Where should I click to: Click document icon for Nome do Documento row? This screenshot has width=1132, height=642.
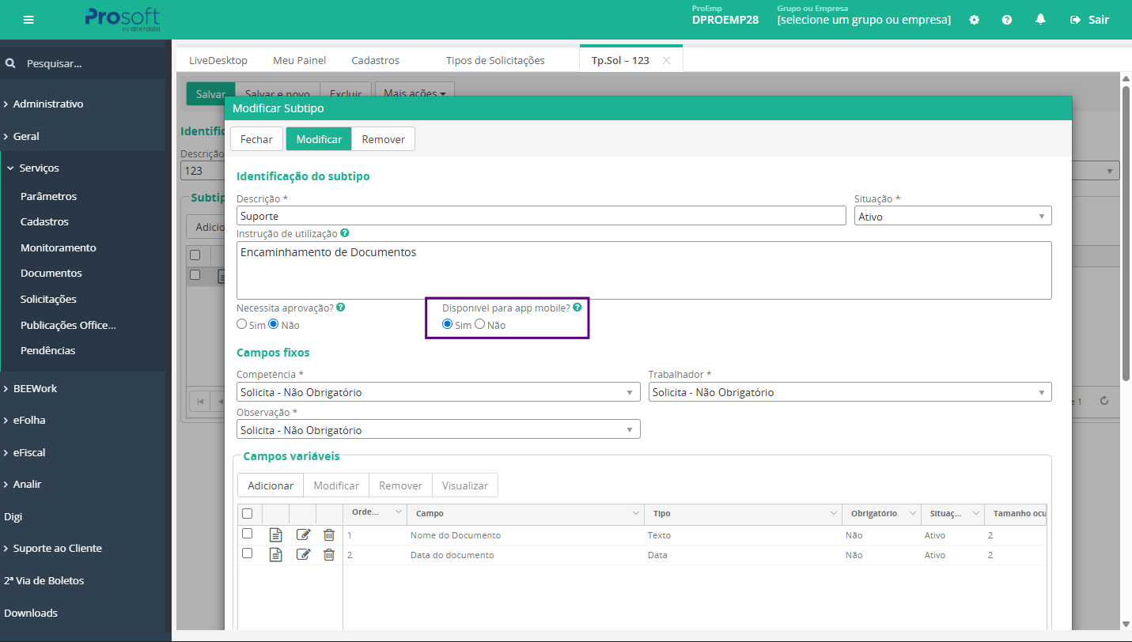(275, 535)
